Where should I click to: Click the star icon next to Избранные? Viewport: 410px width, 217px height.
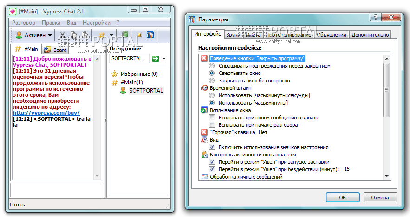115,74
